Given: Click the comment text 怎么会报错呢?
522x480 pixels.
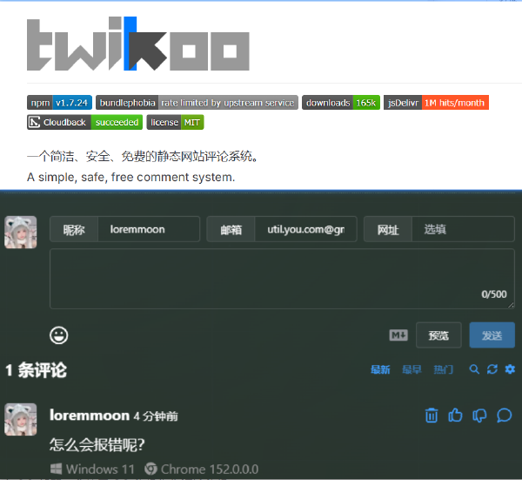Looking at the screenshot, I should click(97, 444).
